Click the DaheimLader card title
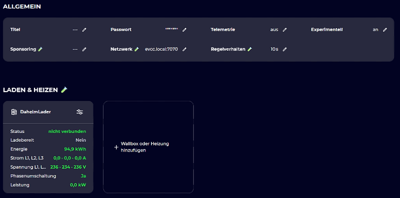 click(x=36, y=112)
